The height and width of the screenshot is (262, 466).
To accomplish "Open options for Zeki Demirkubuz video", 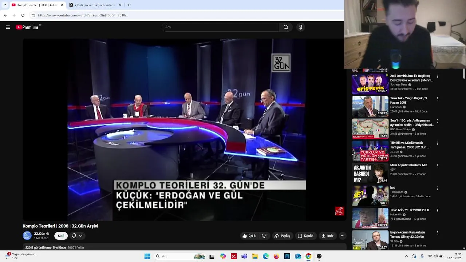I will [x=438, y=76].
